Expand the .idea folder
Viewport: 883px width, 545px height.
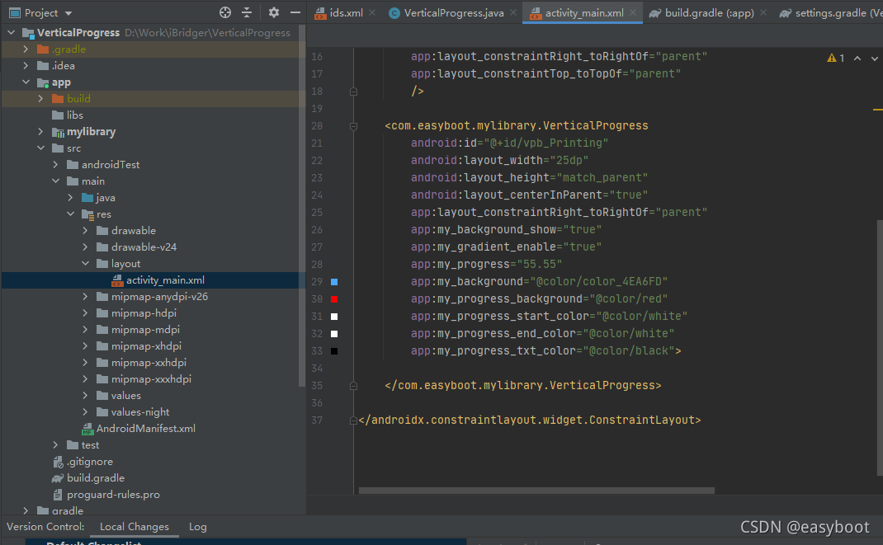[26, 65]
